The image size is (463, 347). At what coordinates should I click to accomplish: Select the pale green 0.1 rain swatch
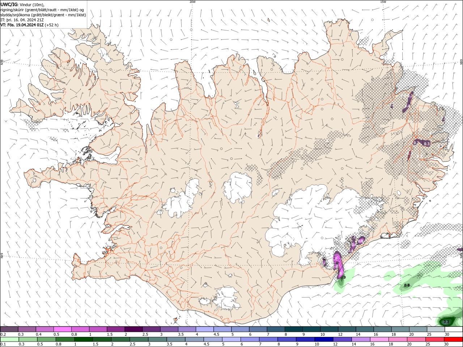point(9,339)
